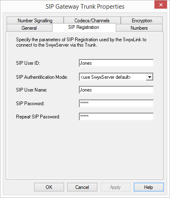170x198 pixels.
Task: Go to the Encryption tab
Action: (142, 21)
